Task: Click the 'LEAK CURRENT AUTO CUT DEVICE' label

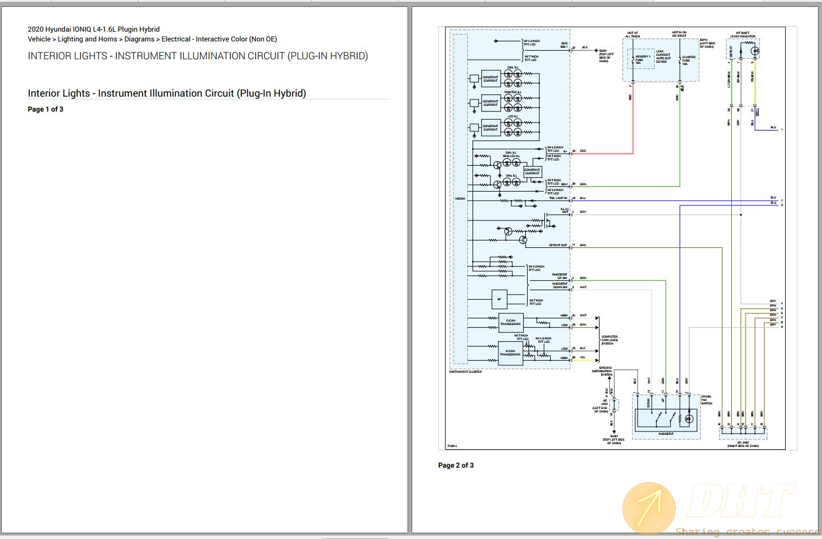Action: (663, 56)
